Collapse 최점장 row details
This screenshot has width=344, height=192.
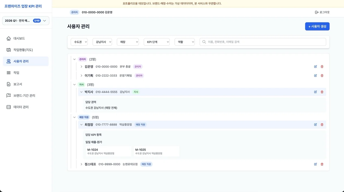click(x=81, y=125)
